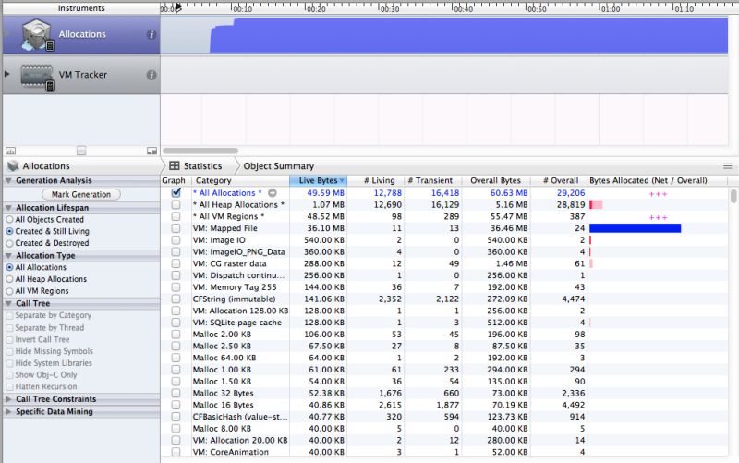This screenshot has width=739, height=463.
Task: Select the Malloc 64.00 KB row
Action: tap(444, 358)
